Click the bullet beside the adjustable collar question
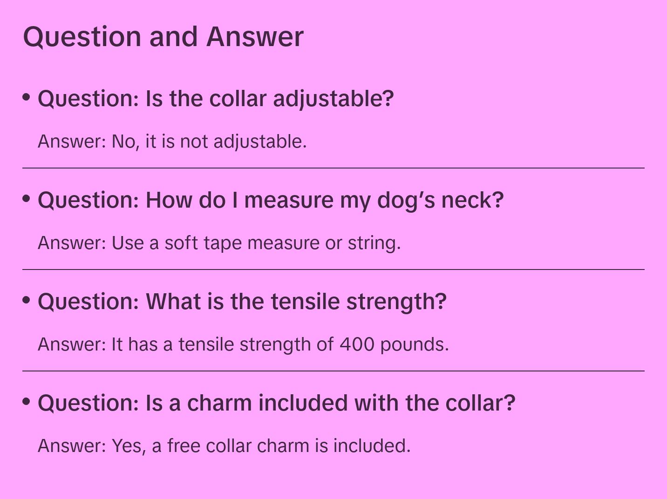This screenshot has height=499, width=667. [x=27, y=97]
